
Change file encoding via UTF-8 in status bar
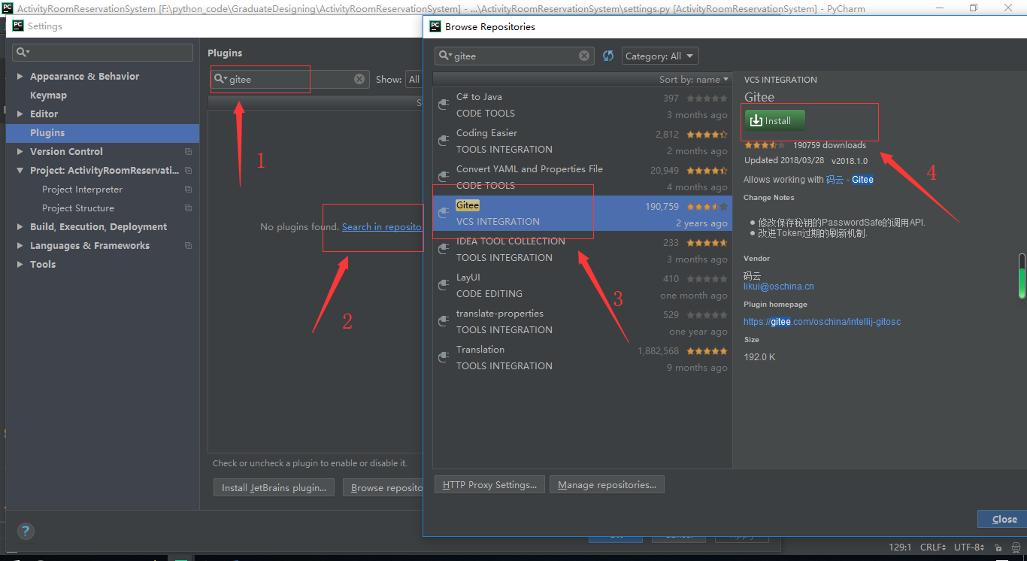(969, 547)
